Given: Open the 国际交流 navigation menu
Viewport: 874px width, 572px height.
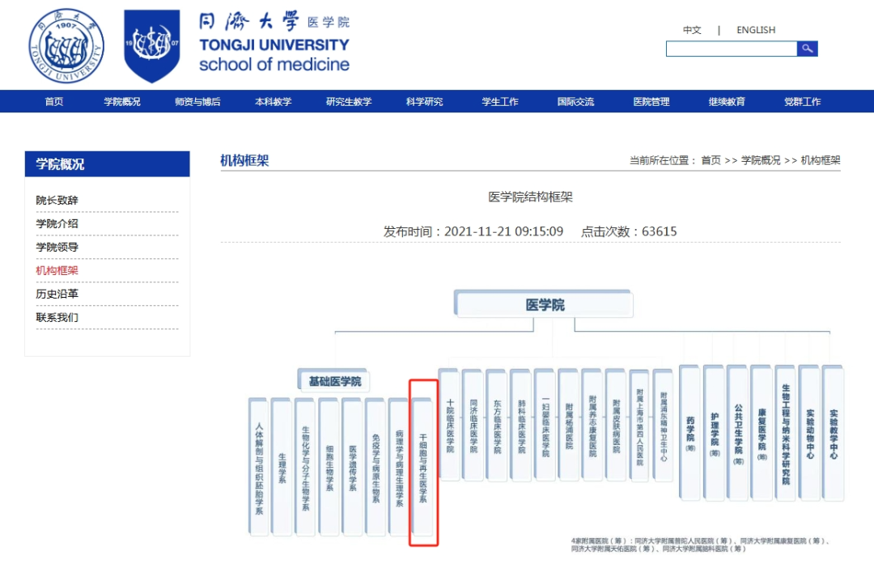Looking at the screenshot, I should [575, 102].
